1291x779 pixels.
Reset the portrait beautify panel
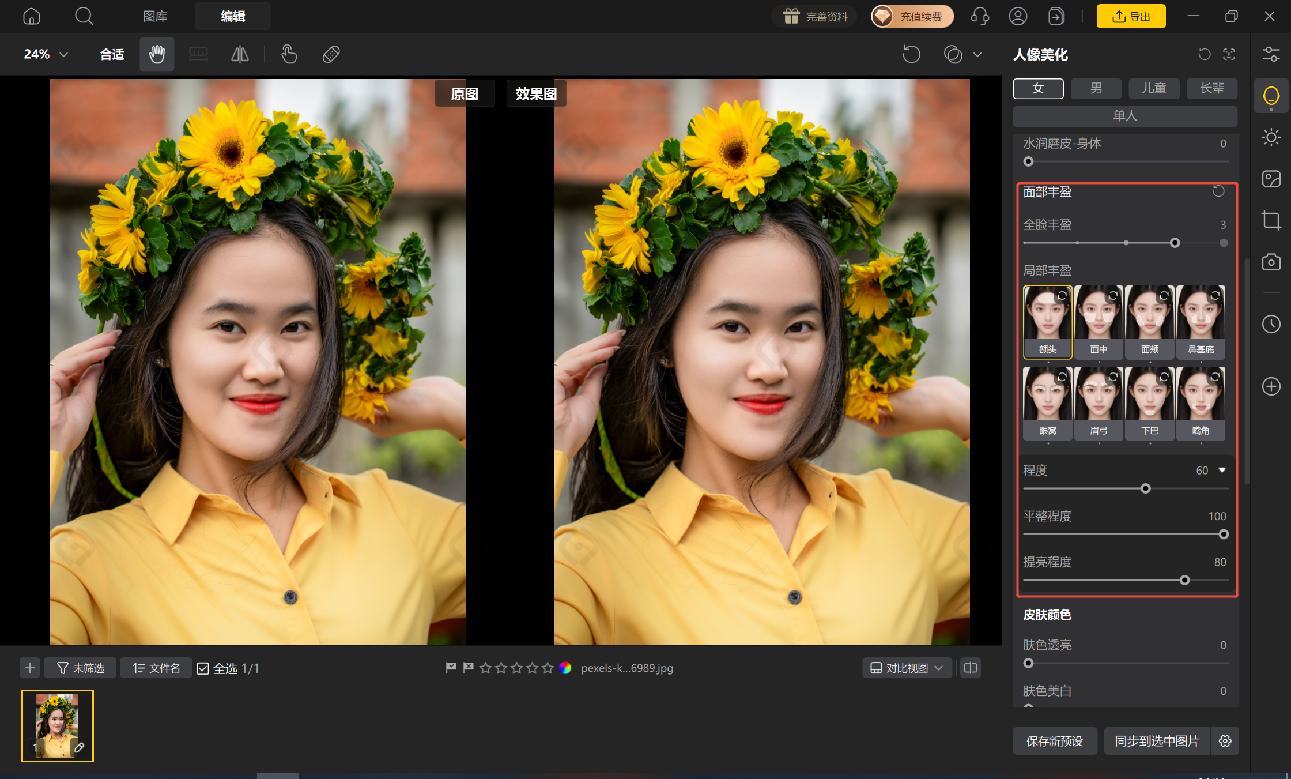click(1205, 54)
